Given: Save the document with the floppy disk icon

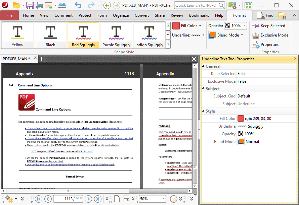Looking at the screenshot, I should pyautogui.click(x=30, y=5).
